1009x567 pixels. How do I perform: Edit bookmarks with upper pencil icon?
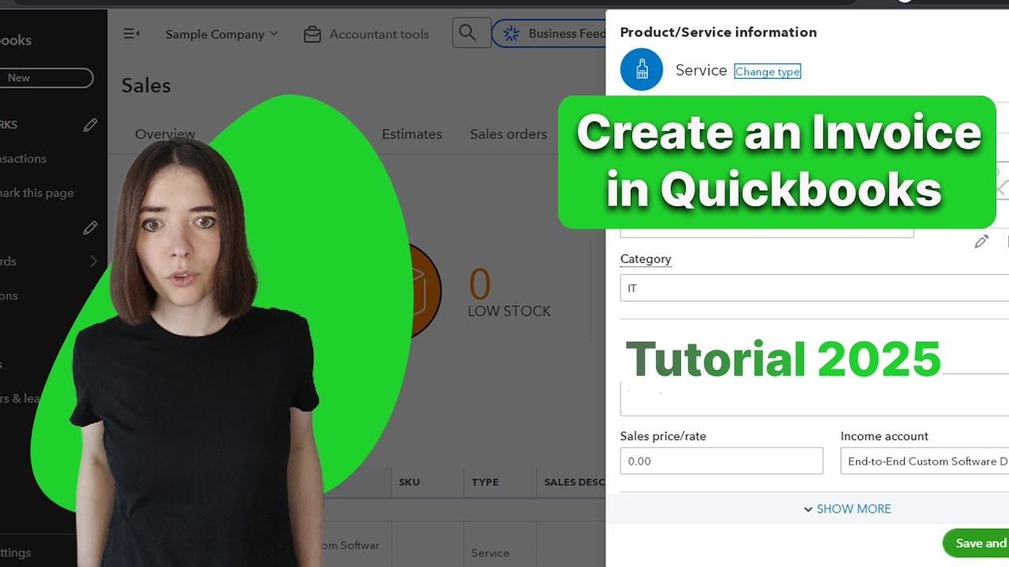(x=91, y=124)
